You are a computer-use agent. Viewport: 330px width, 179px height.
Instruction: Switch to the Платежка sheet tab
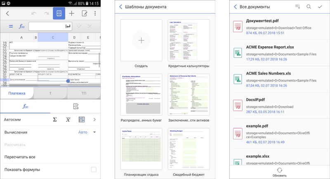17,93
